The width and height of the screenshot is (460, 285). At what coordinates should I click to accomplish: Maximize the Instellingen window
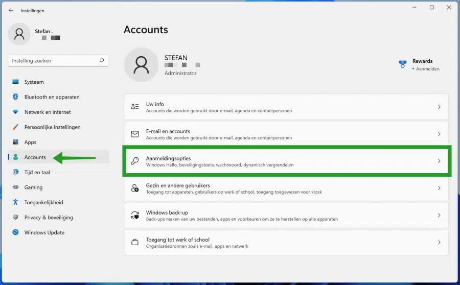click(x=431, y=7)
